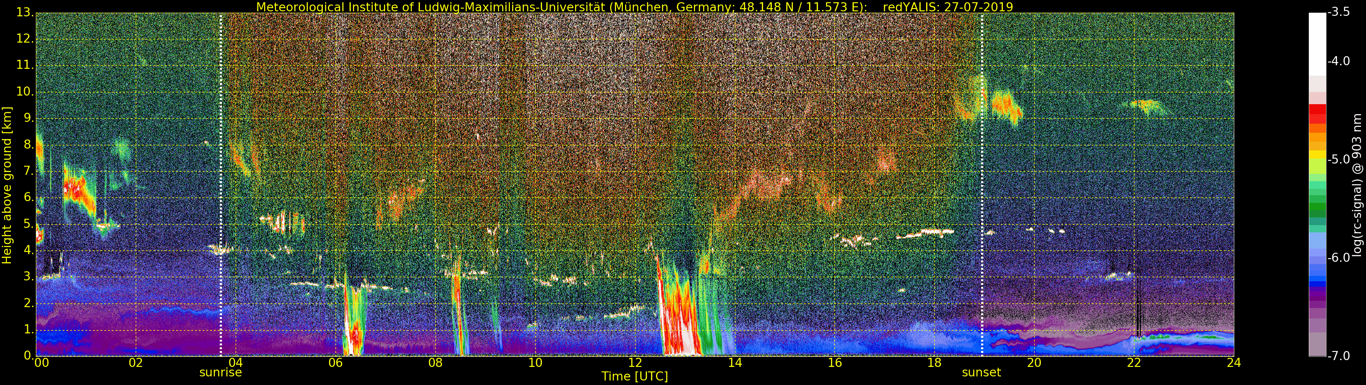The image size is (1366, 385).
Task: Click the '-7.0' colorbar scale value
Action: tap(1339, 356)
